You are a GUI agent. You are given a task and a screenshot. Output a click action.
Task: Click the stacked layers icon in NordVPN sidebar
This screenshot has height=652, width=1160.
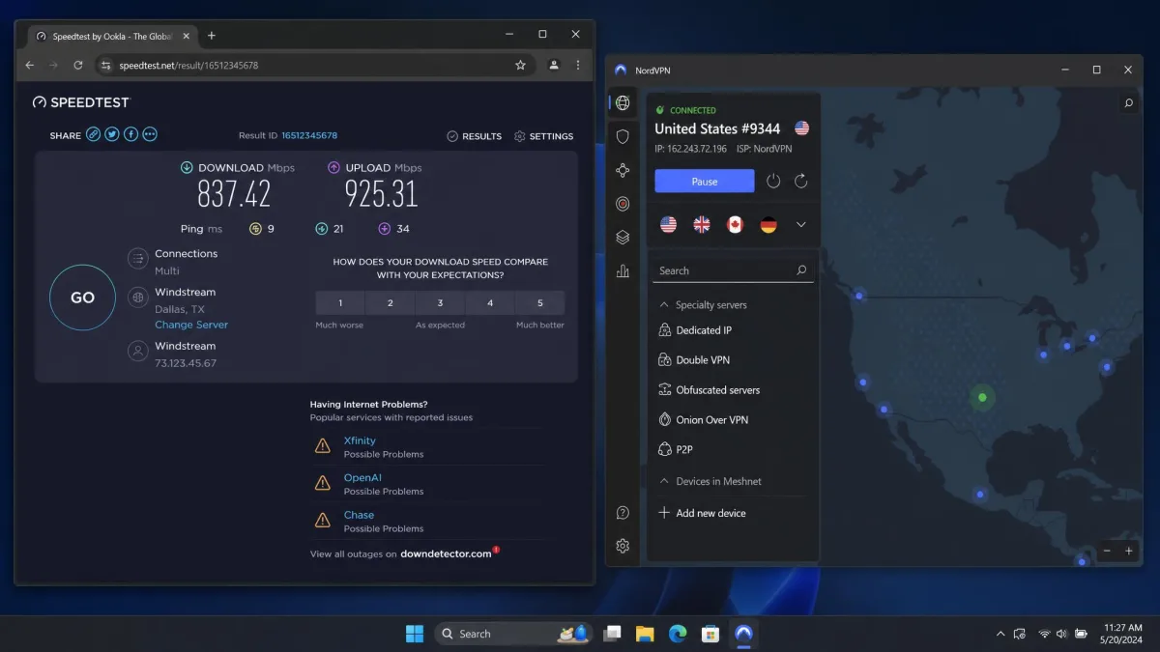(x=623, y=237)
